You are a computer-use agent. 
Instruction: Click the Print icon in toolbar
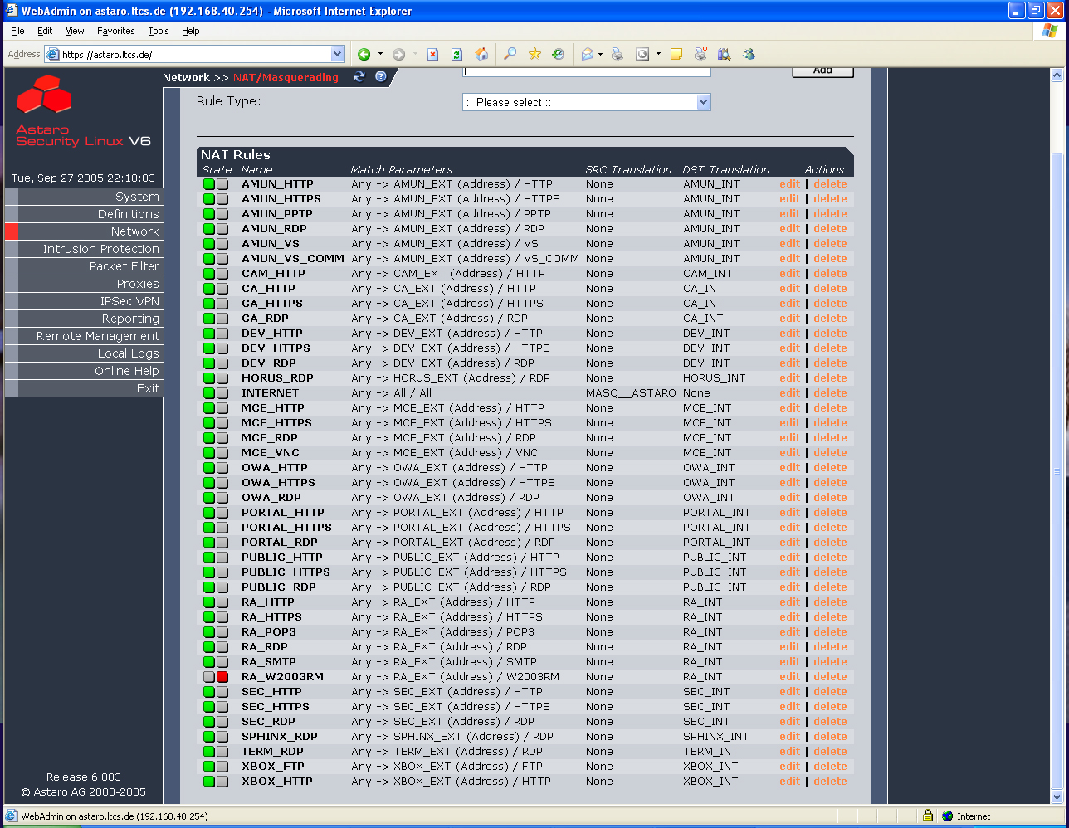(x=617, y=54)
